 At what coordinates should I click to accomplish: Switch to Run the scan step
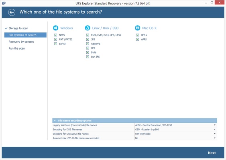point(17,48)
